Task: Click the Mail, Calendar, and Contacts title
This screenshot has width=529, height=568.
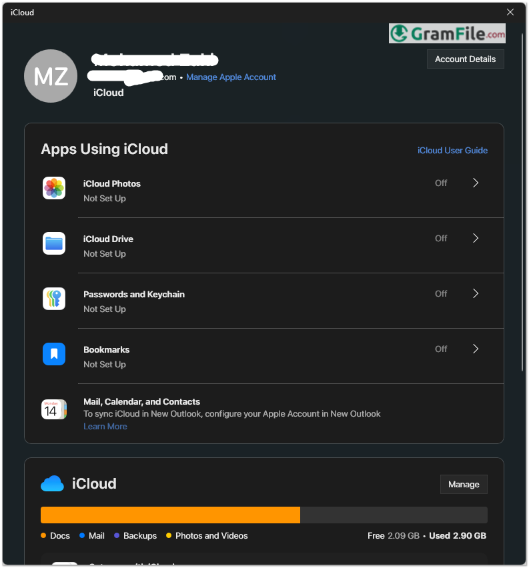Action: [142, 402]
